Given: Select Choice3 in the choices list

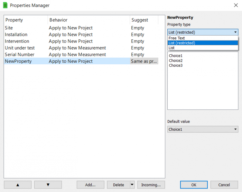Looking at the screenshot, I should point(176,65).
